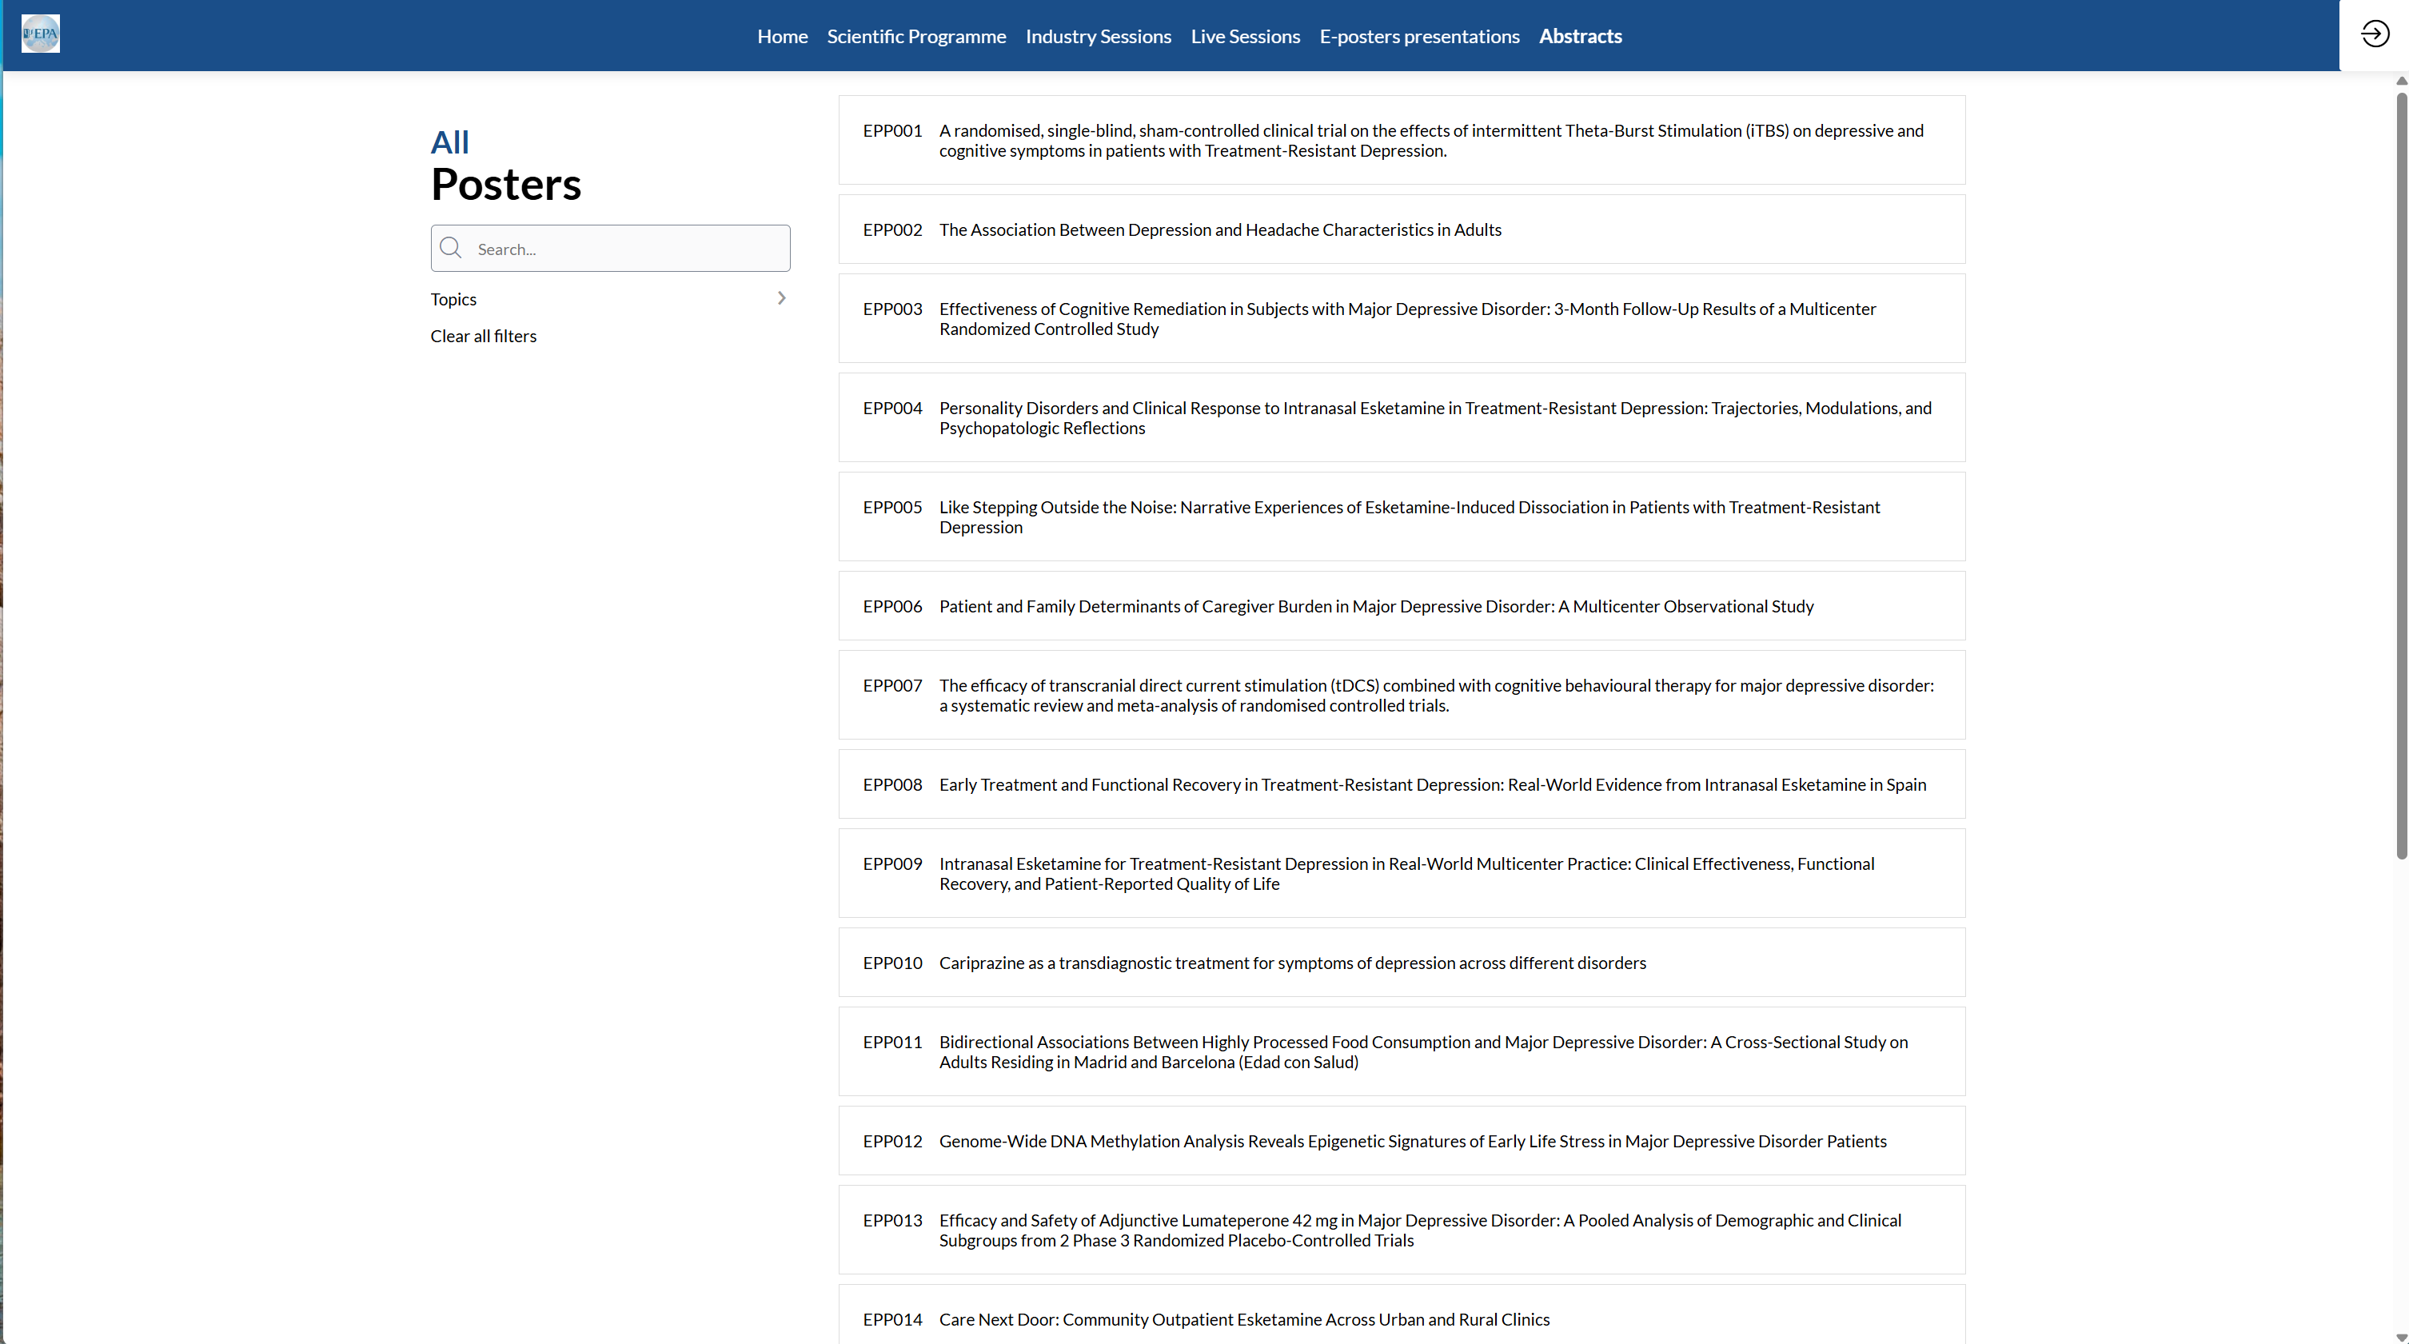Screen dimensions: 2409x1344
Task: Open EPP012 DNA Methylation poster
Action: pyautogui.click(x=1412, y=1141)
